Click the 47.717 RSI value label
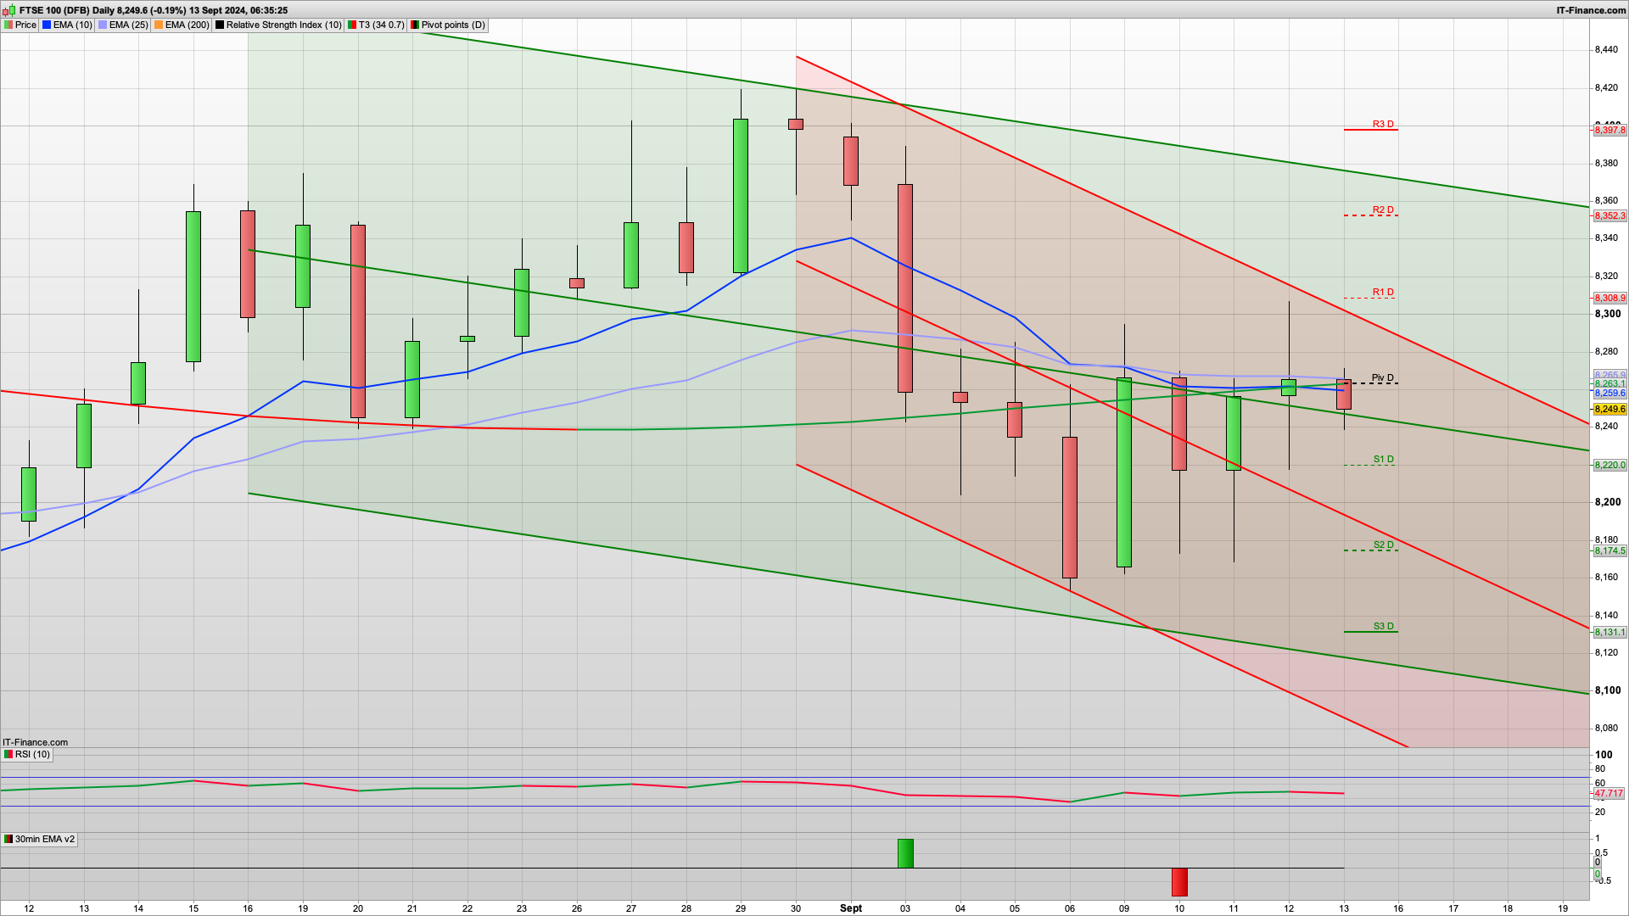Viewport: 1629px width, 916px height. pos(1609,794)
